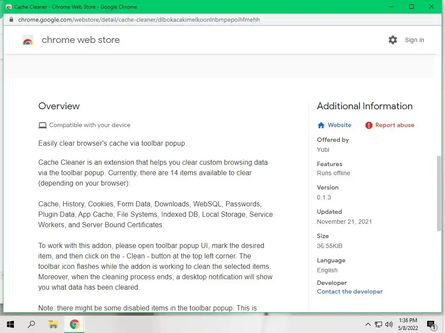Click the 'Offered by' label

pos(333,140)
